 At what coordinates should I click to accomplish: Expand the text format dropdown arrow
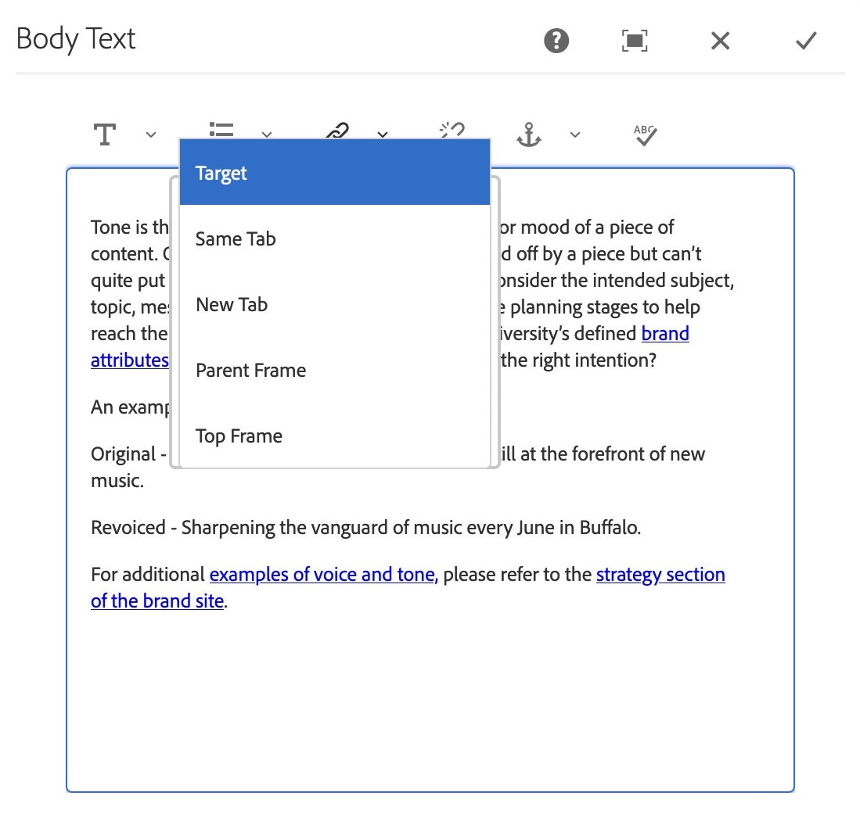tap(151, 134)
